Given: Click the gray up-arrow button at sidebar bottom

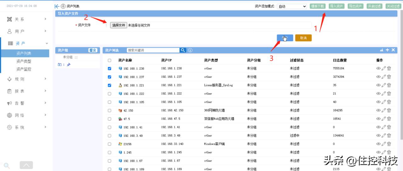Looking at the screenshot, I should click(x=26, y=165).
